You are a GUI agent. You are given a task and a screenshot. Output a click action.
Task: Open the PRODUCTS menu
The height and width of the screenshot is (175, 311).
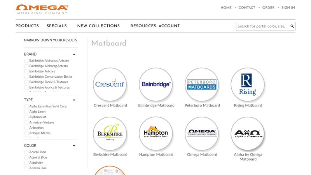[27, 26]
